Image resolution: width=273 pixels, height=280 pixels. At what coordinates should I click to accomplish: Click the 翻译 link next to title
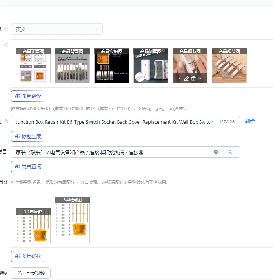point(250,121)
